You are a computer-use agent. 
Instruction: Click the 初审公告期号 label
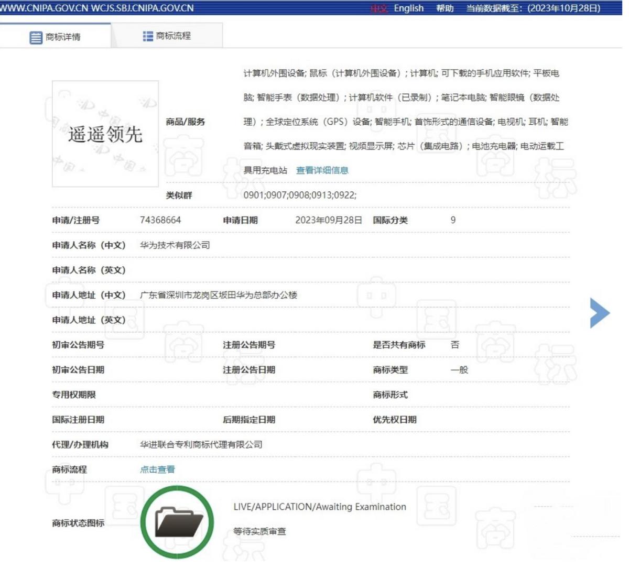click(78, 345)
